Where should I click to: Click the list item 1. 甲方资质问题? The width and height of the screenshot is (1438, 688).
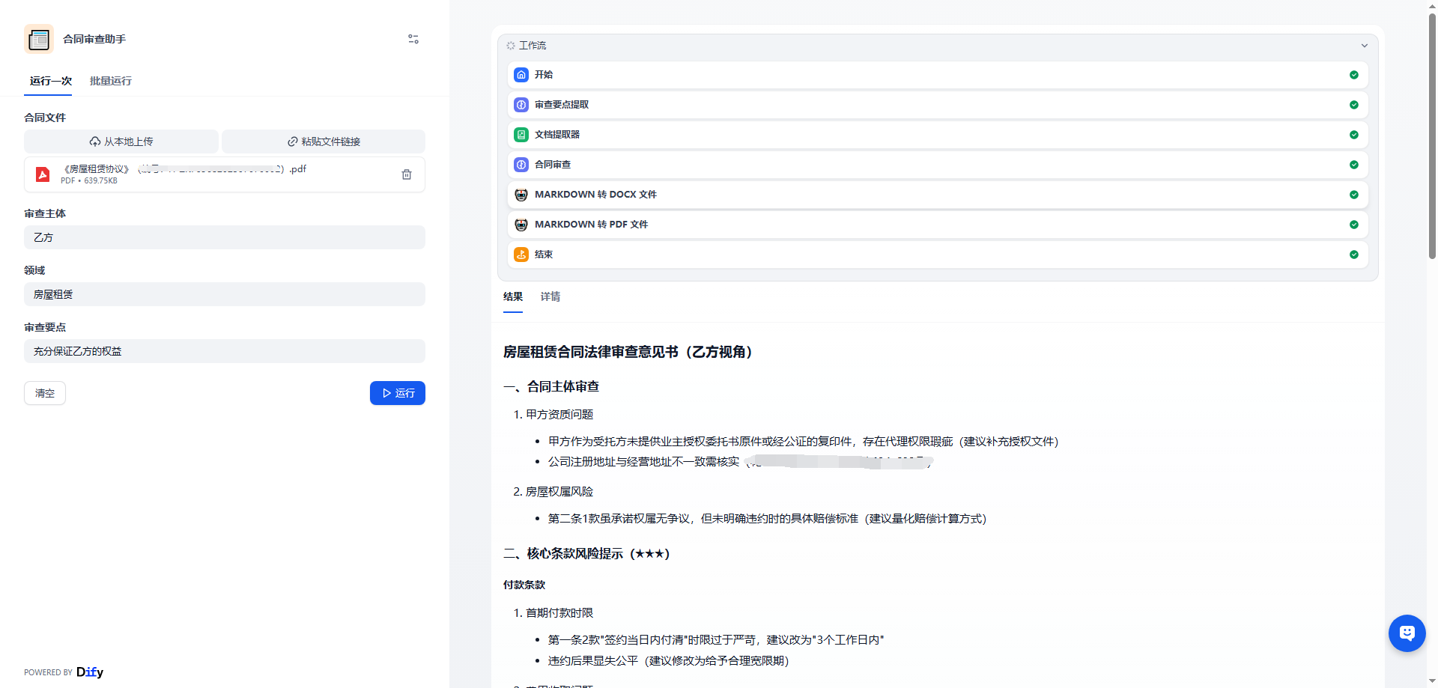point(553,415)
